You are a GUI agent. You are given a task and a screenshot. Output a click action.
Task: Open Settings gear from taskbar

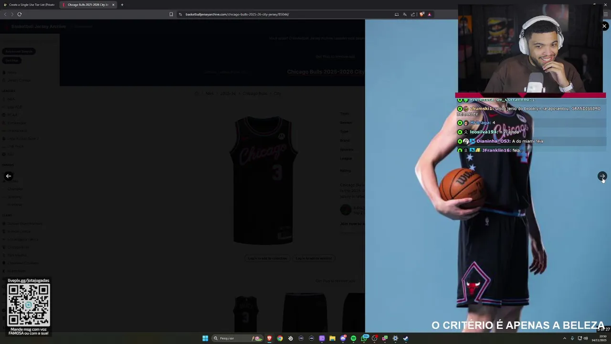(395, 338)
